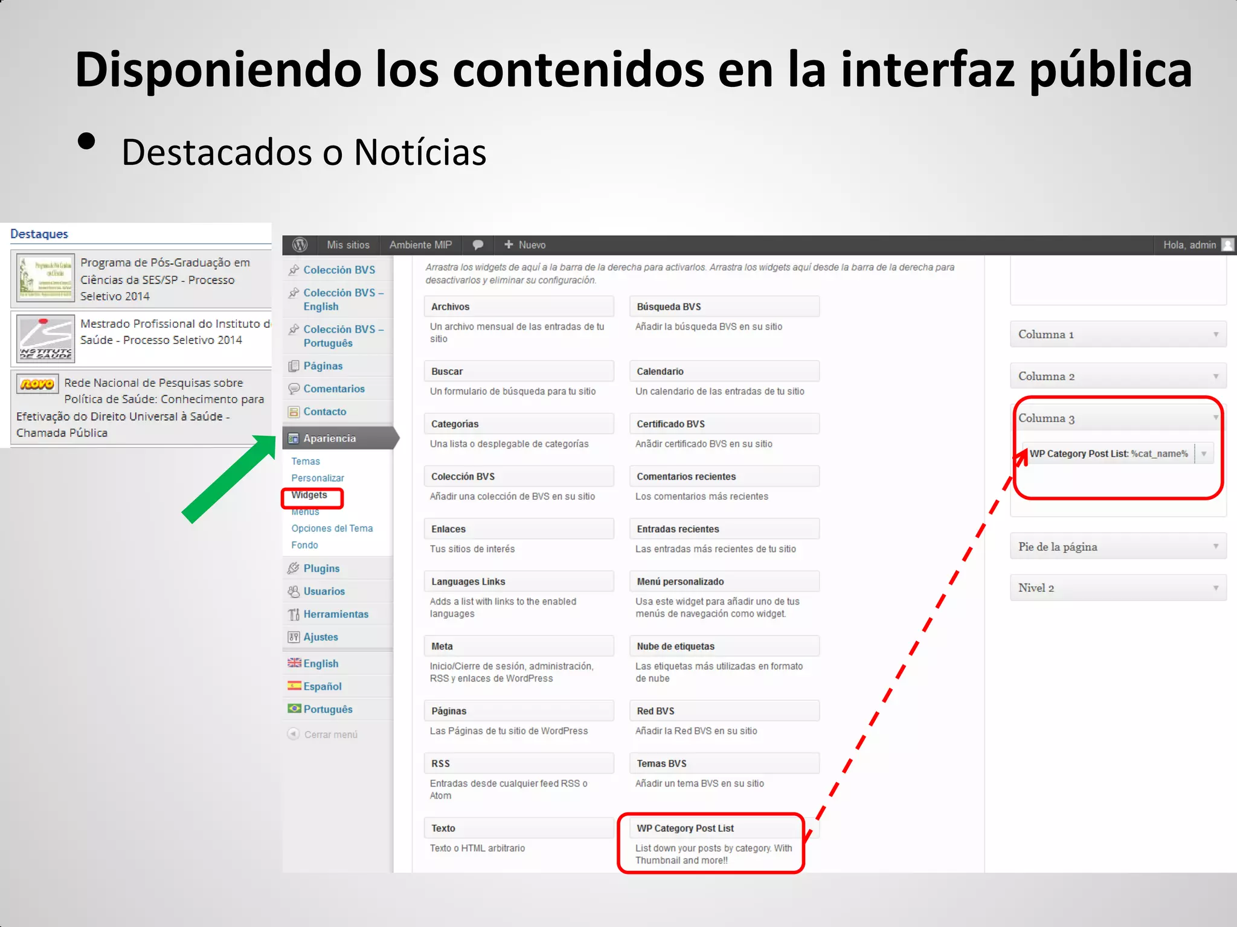Click the pin icon beside Colección BVS – Português
Screen dimensions: 1237x927
pyautogui.click(x=294, y=330)
